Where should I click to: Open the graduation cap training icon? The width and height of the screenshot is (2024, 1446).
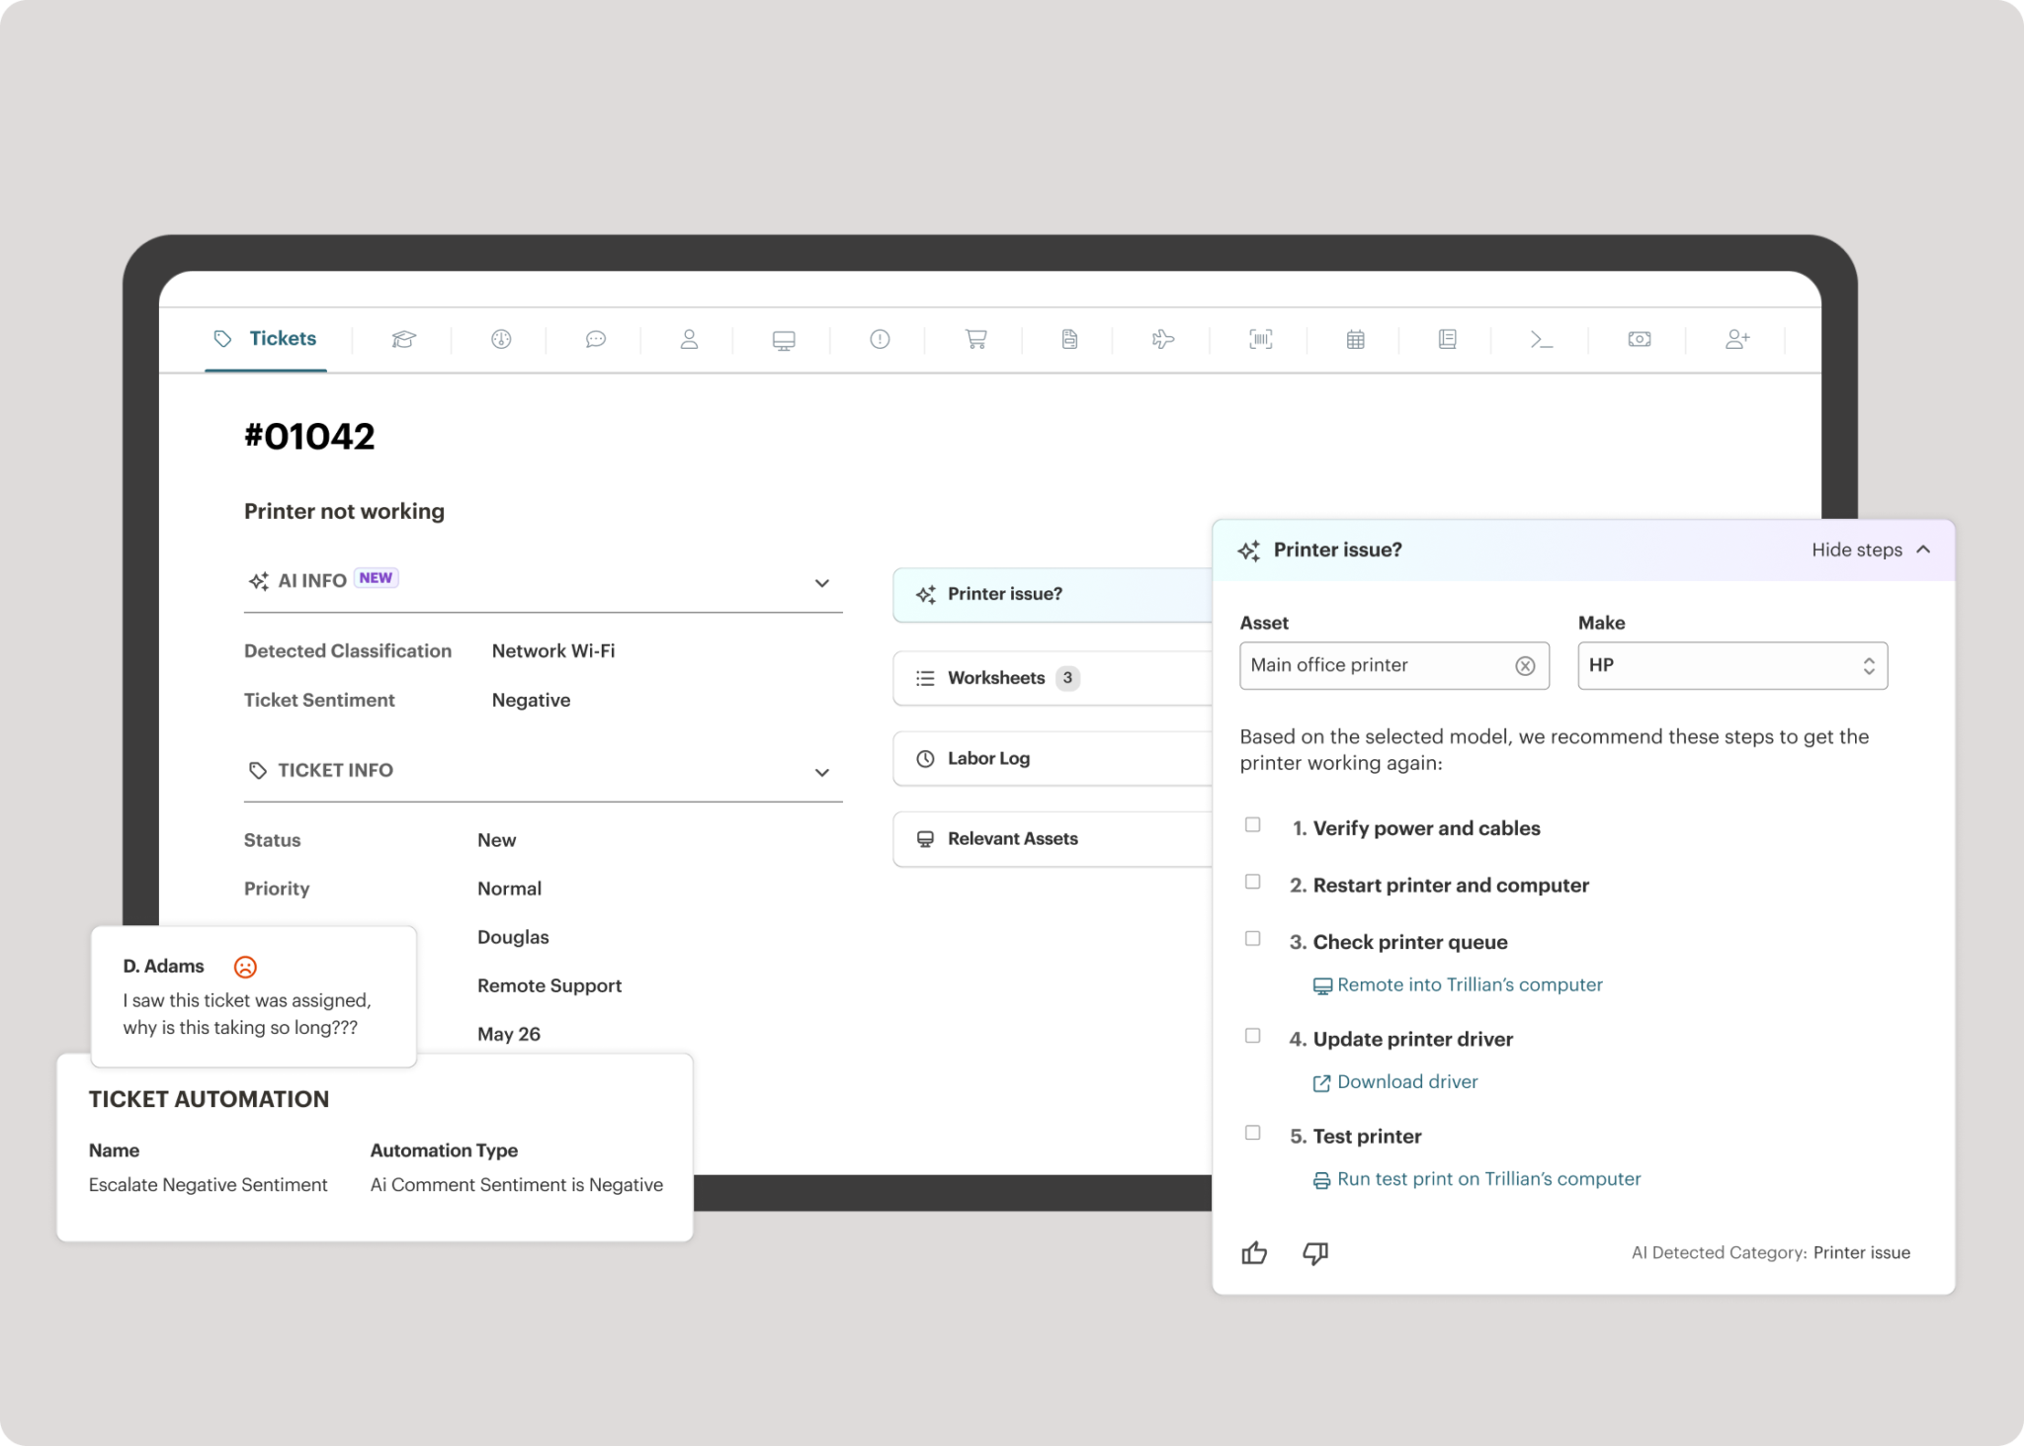[402, 339]
